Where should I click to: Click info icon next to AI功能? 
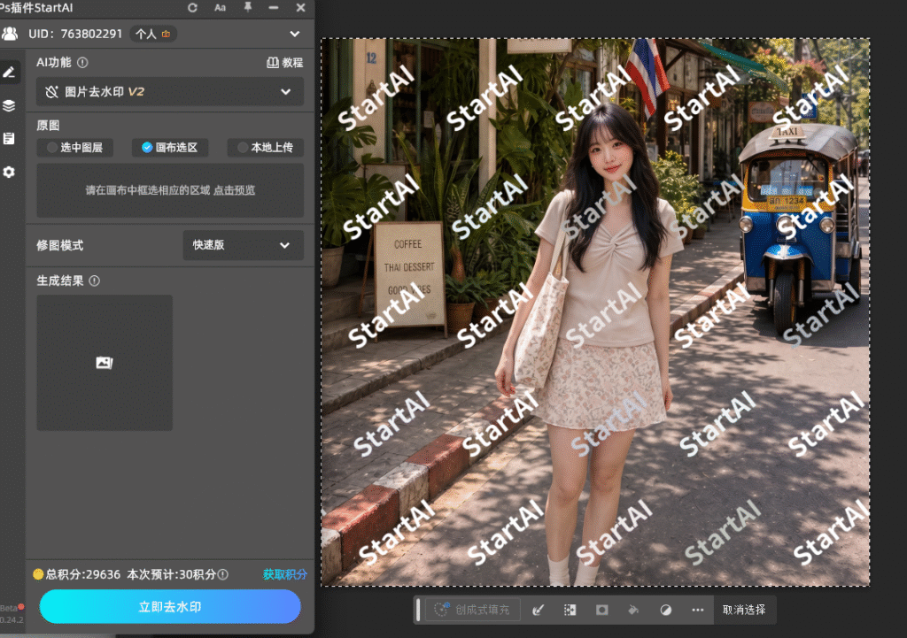tap(82, 63)
